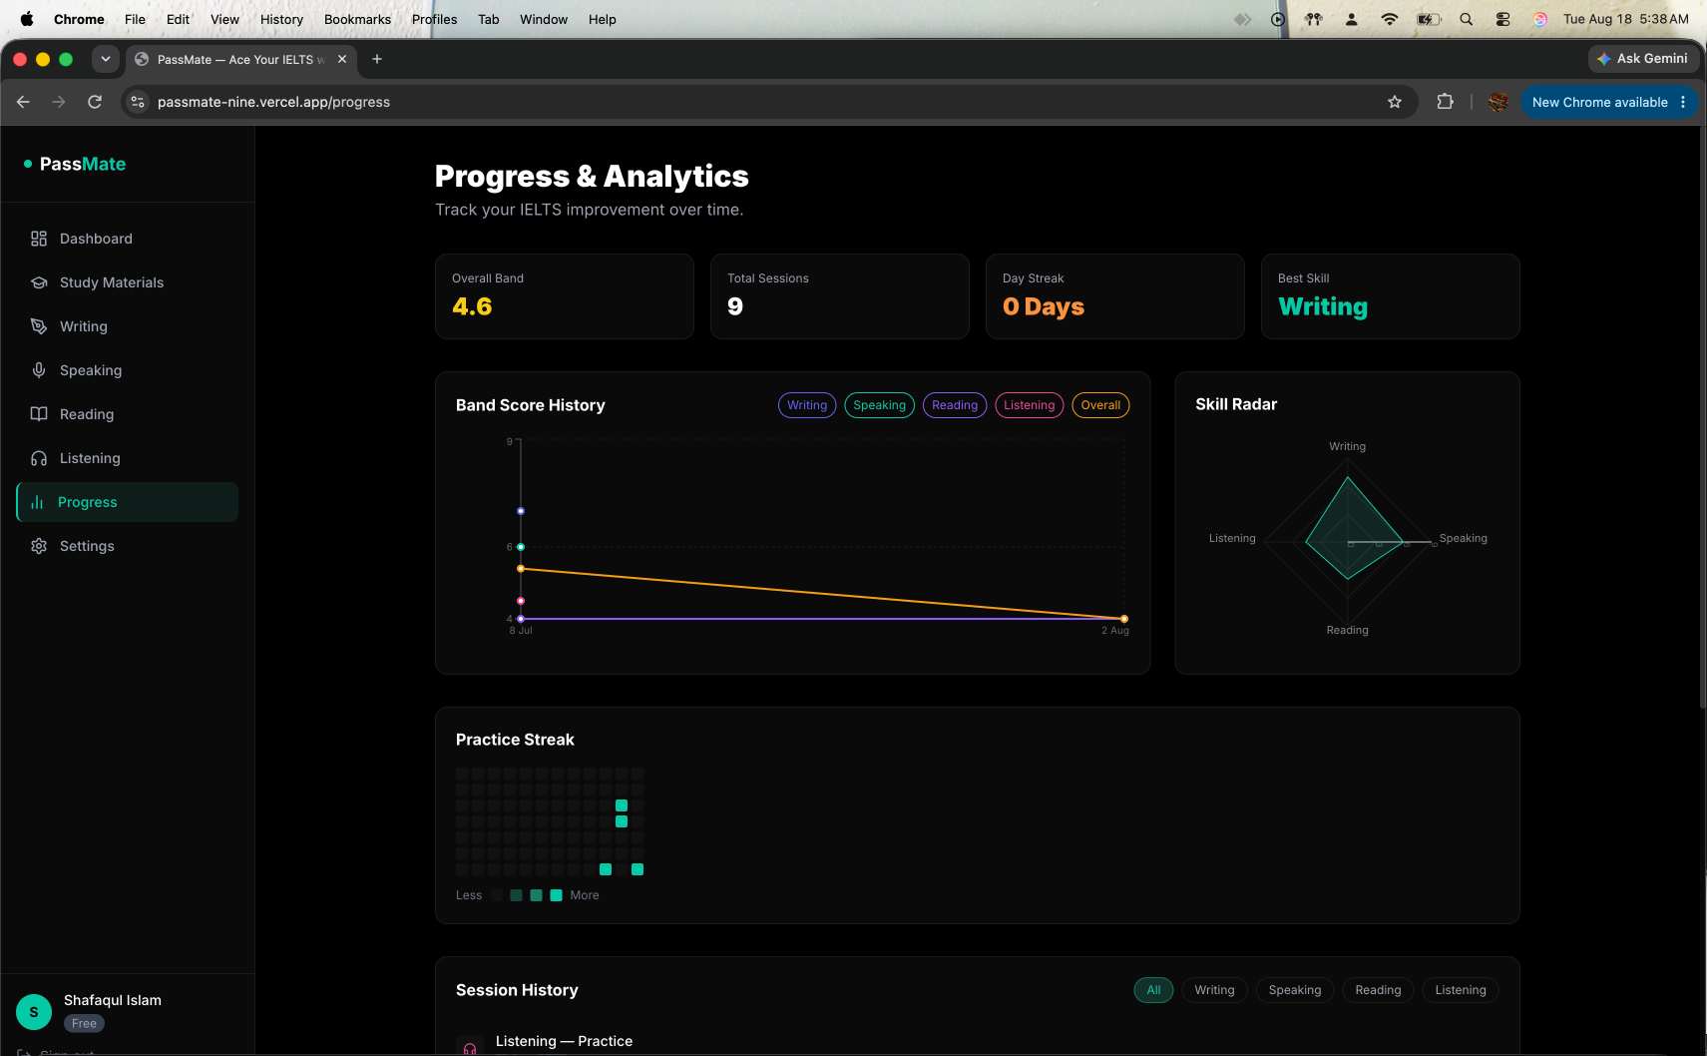Image resolution: width=1707 pixels, height=1056 pixels.
Task: Click the Ask Gemini button
Action: pyautogui.click(x=1642, y=59)
